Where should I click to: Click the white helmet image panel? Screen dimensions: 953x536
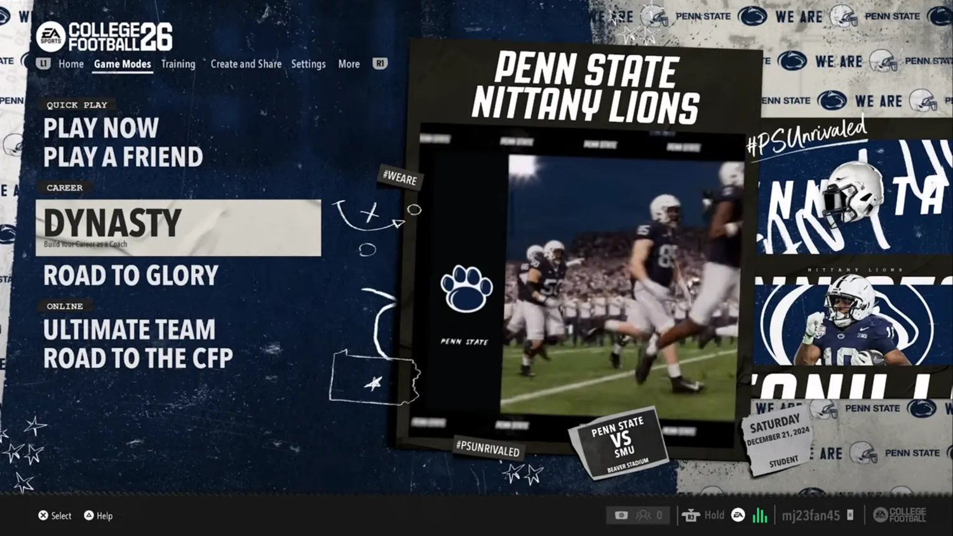pos(853,197)
